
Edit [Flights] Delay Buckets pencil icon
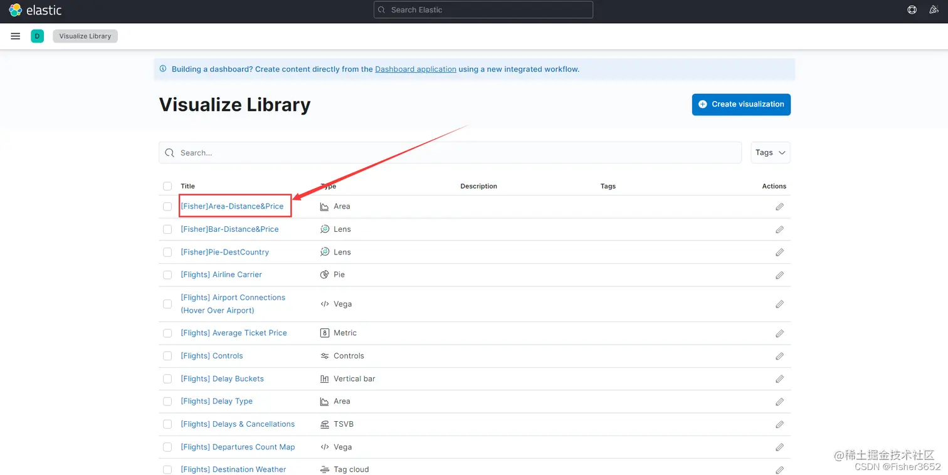coord(779,379)
